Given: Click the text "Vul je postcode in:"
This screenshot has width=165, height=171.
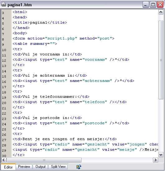Looking at the screenshot, I should click(x=46, y=118).
